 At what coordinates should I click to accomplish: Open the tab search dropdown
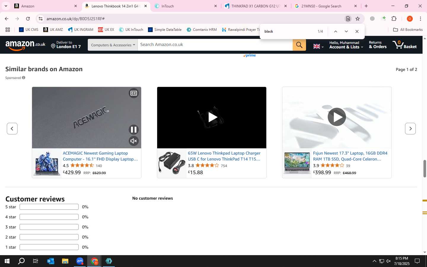point(6,6)
